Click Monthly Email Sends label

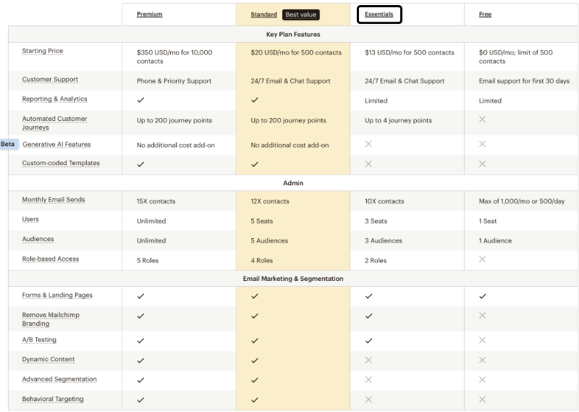click(x=54, y=200)
